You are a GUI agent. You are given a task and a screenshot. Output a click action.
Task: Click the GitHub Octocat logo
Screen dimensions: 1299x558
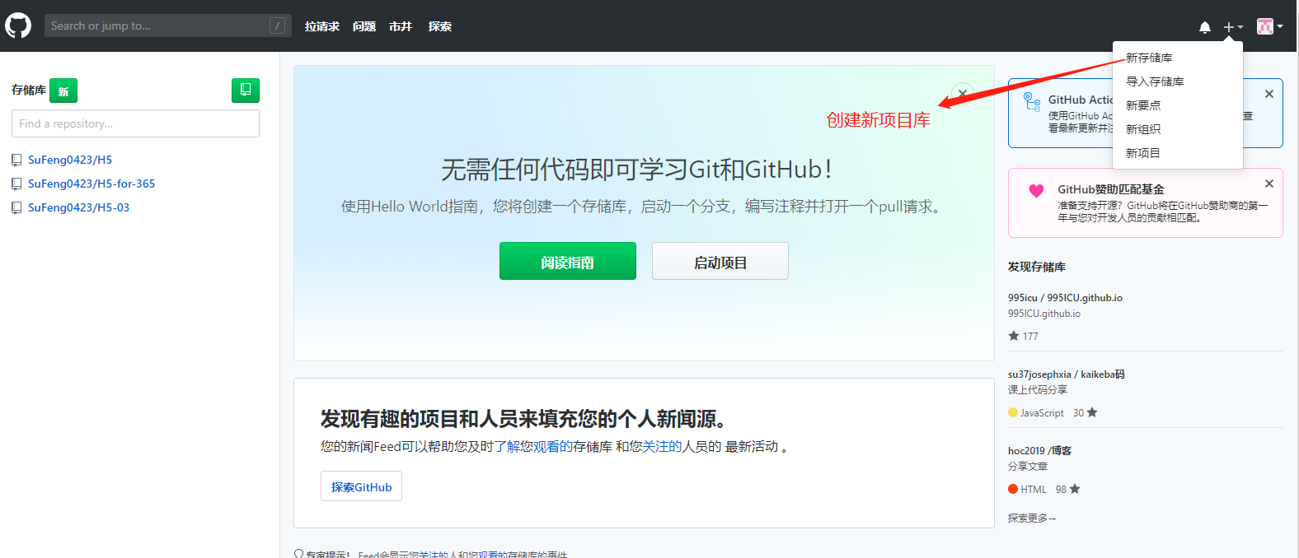point(18,26)
